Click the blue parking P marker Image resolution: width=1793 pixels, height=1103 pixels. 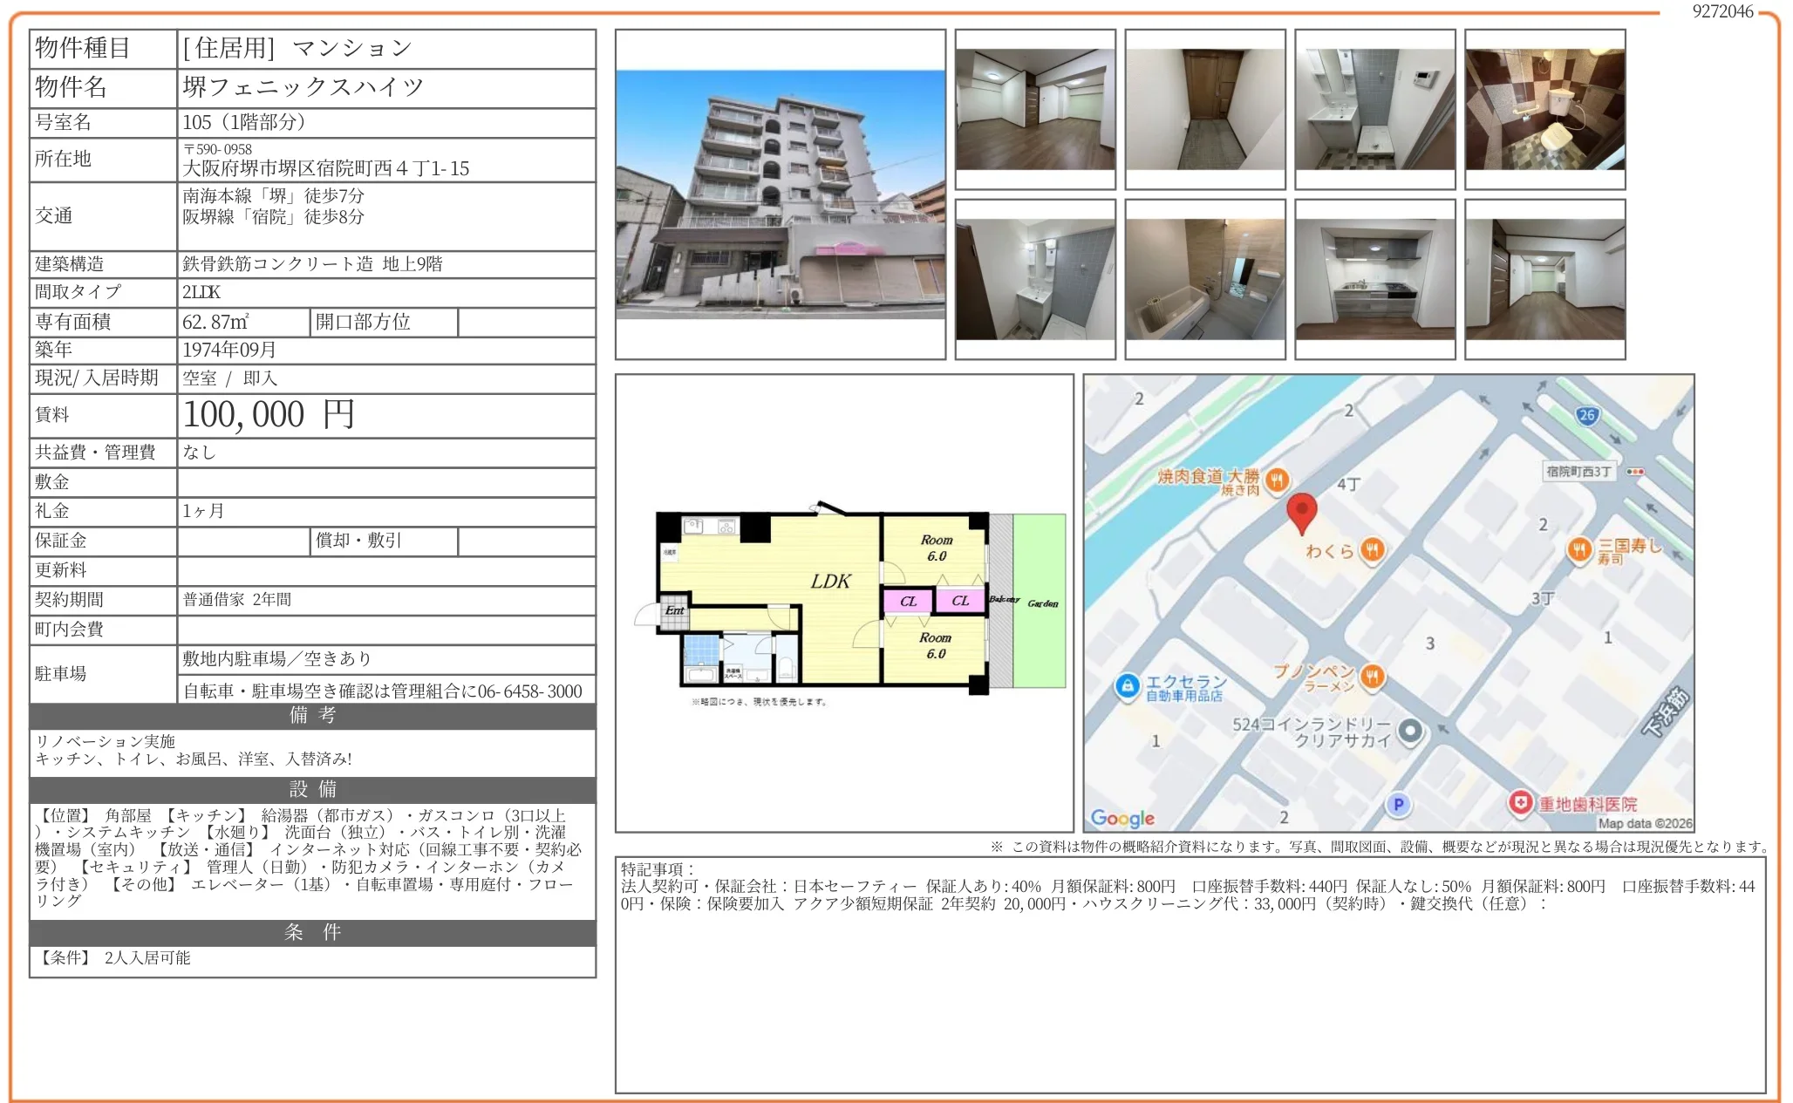pos(1398,804)
